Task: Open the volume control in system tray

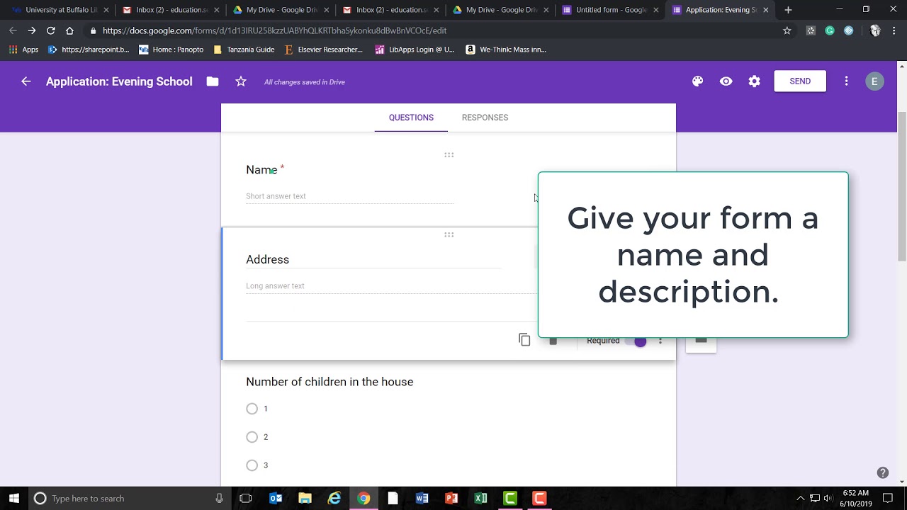Action: [828, 498]
